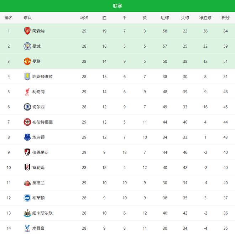Click the Manchester City crest icon
Screen dimensions: 235x235
click(27, 46)
